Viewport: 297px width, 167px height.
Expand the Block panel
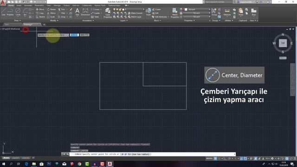point(157,20)
